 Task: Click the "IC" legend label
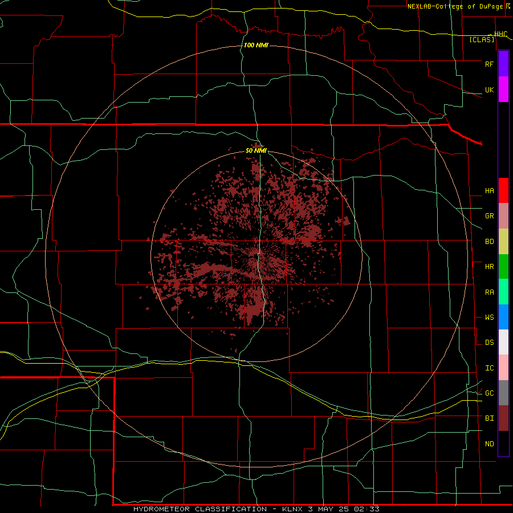[489, 368]
